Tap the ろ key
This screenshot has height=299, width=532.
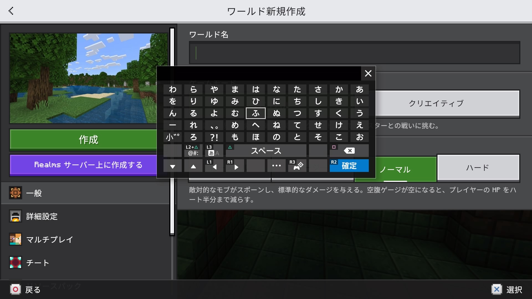[193, 137]
